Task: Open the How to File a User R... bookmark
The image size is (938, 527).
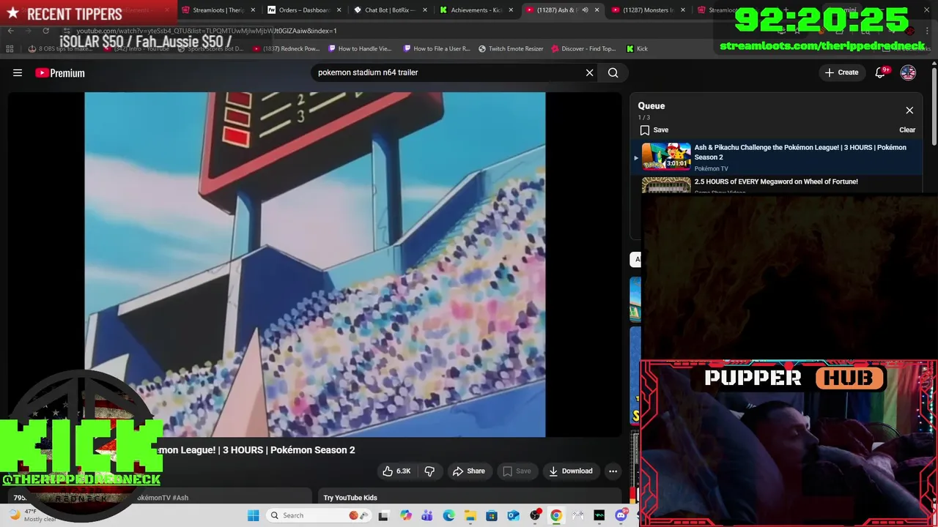Action: [x=437, y=48]
